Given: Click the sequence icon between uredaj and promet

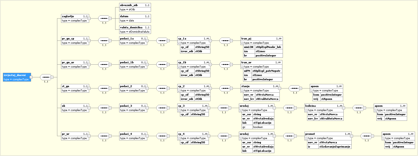Looking at the screenshot, I should coord(289,136).
